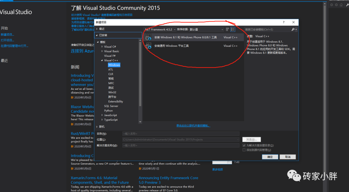Select CLR template category

111,74
